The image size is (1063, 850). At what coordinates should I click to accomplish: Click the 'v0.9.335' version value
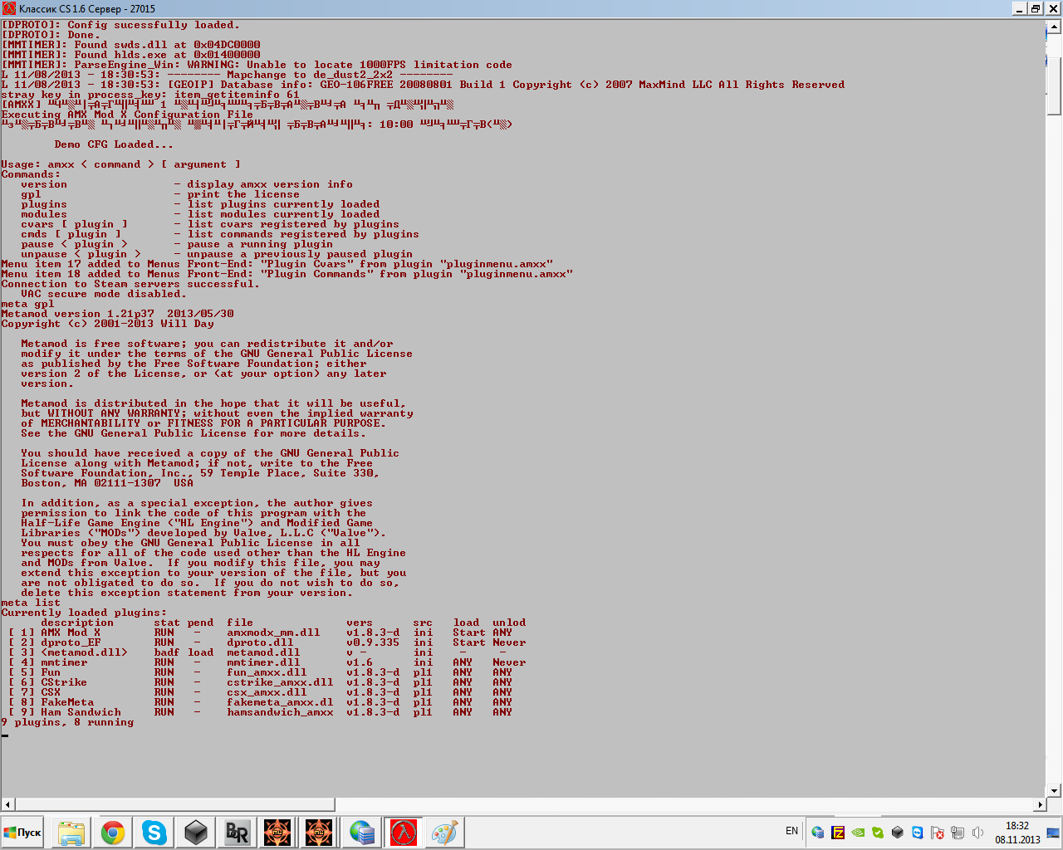373,642
